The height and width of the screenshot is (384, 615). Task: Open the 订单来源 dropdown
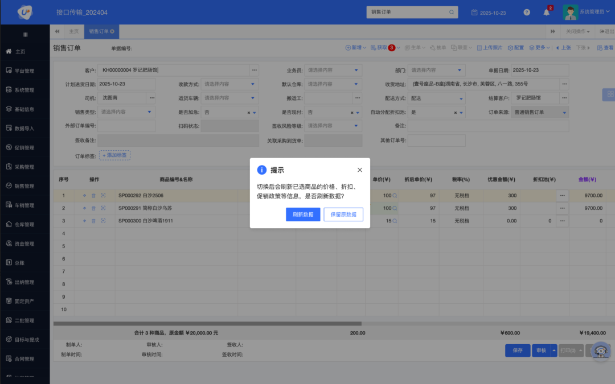564,113
